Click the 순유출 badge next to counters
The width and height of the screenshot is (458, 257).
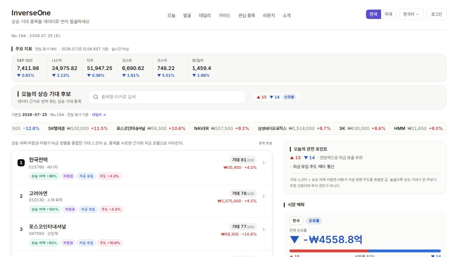289,97
